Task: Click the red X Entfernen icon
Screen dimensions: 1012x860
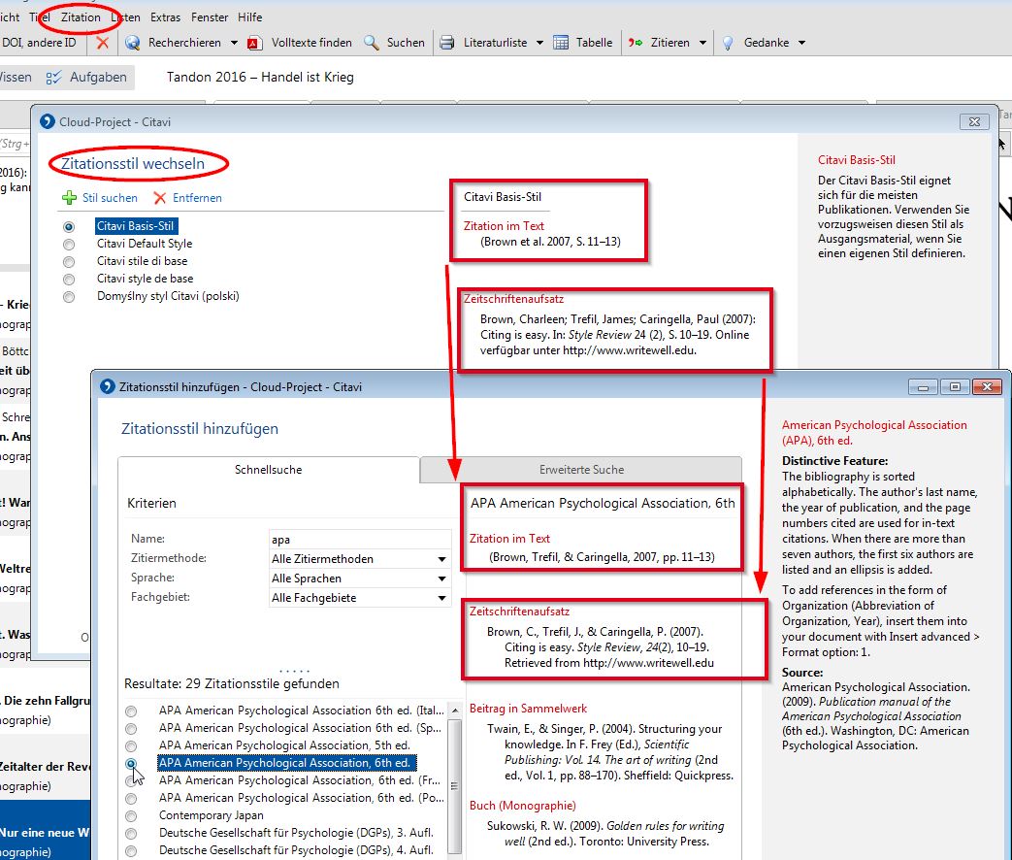Action: tap(160, 198)
